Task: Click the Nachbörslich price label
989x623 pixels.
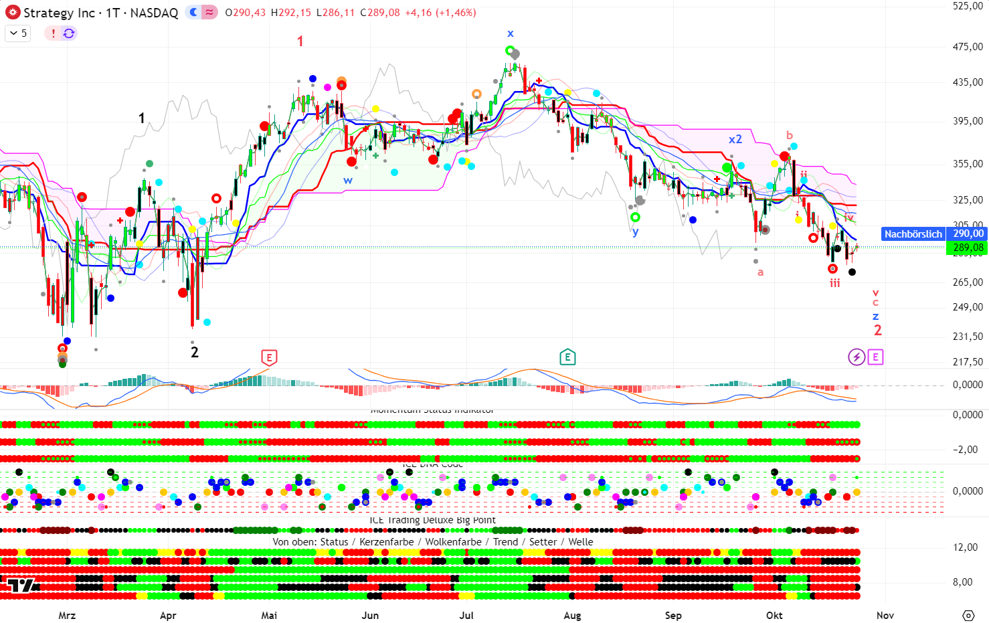Action: click(913, 234)
